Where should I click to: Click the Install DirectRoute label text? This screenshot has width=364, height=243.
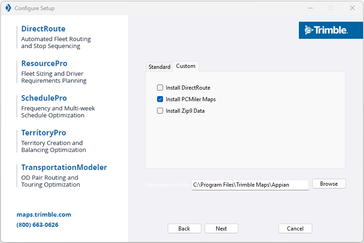coord(188,88)
